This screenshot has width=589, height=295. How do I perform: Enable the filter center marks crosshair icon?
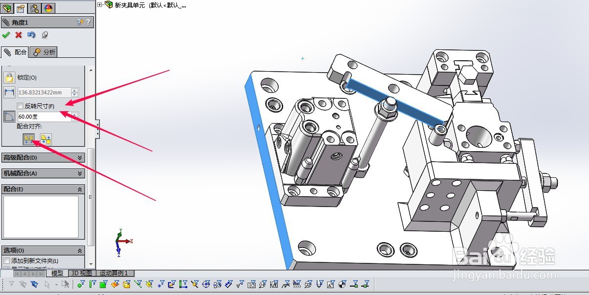coord(206,284)
